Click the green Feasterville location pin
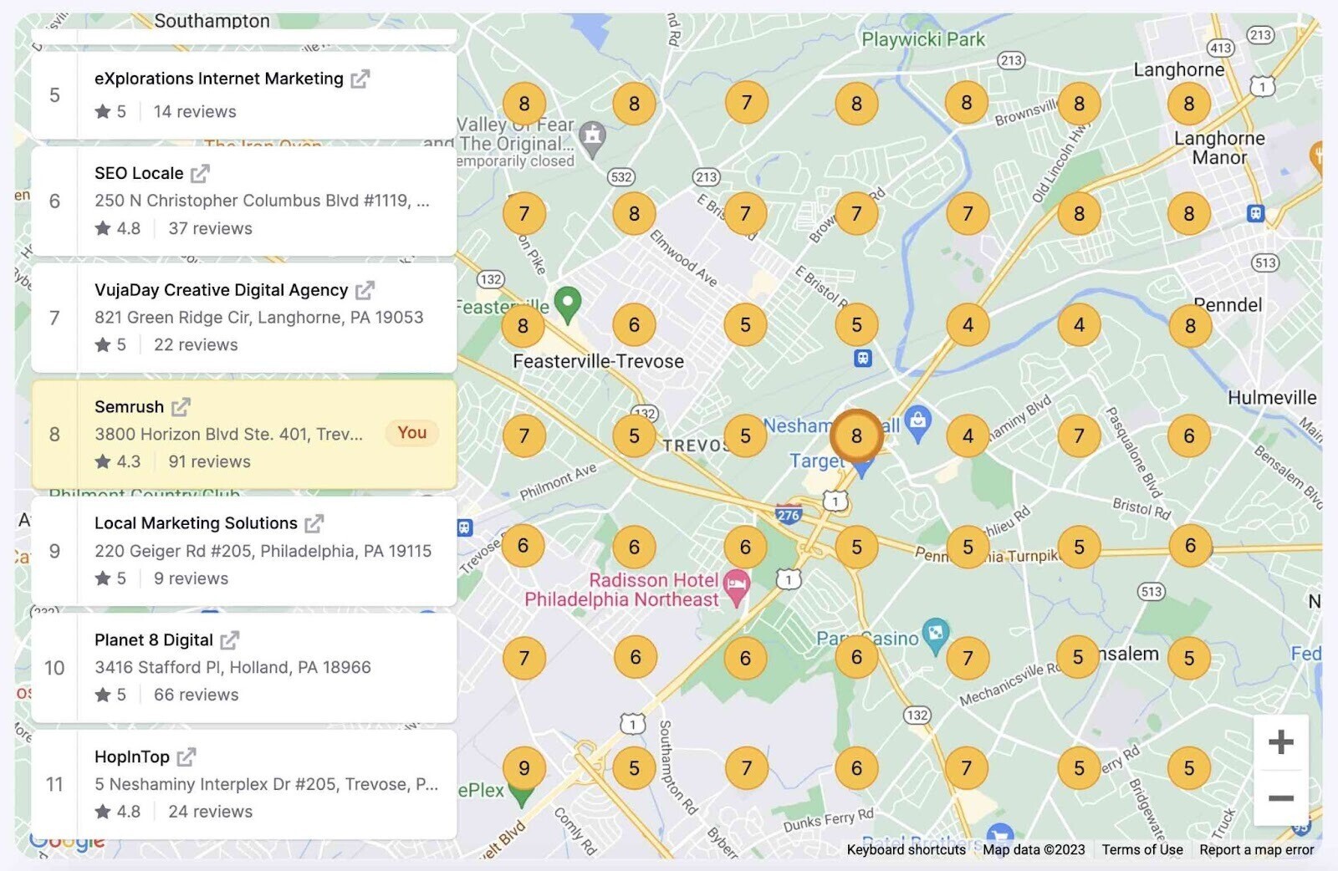 click(x=568, y=304)
